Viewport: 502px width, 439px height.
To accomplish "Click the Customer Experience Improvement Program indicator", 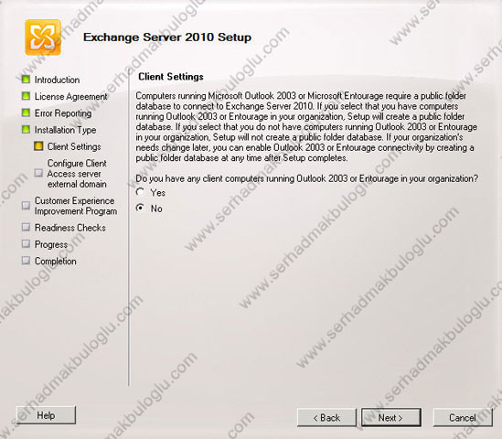I will coord(26,205).
